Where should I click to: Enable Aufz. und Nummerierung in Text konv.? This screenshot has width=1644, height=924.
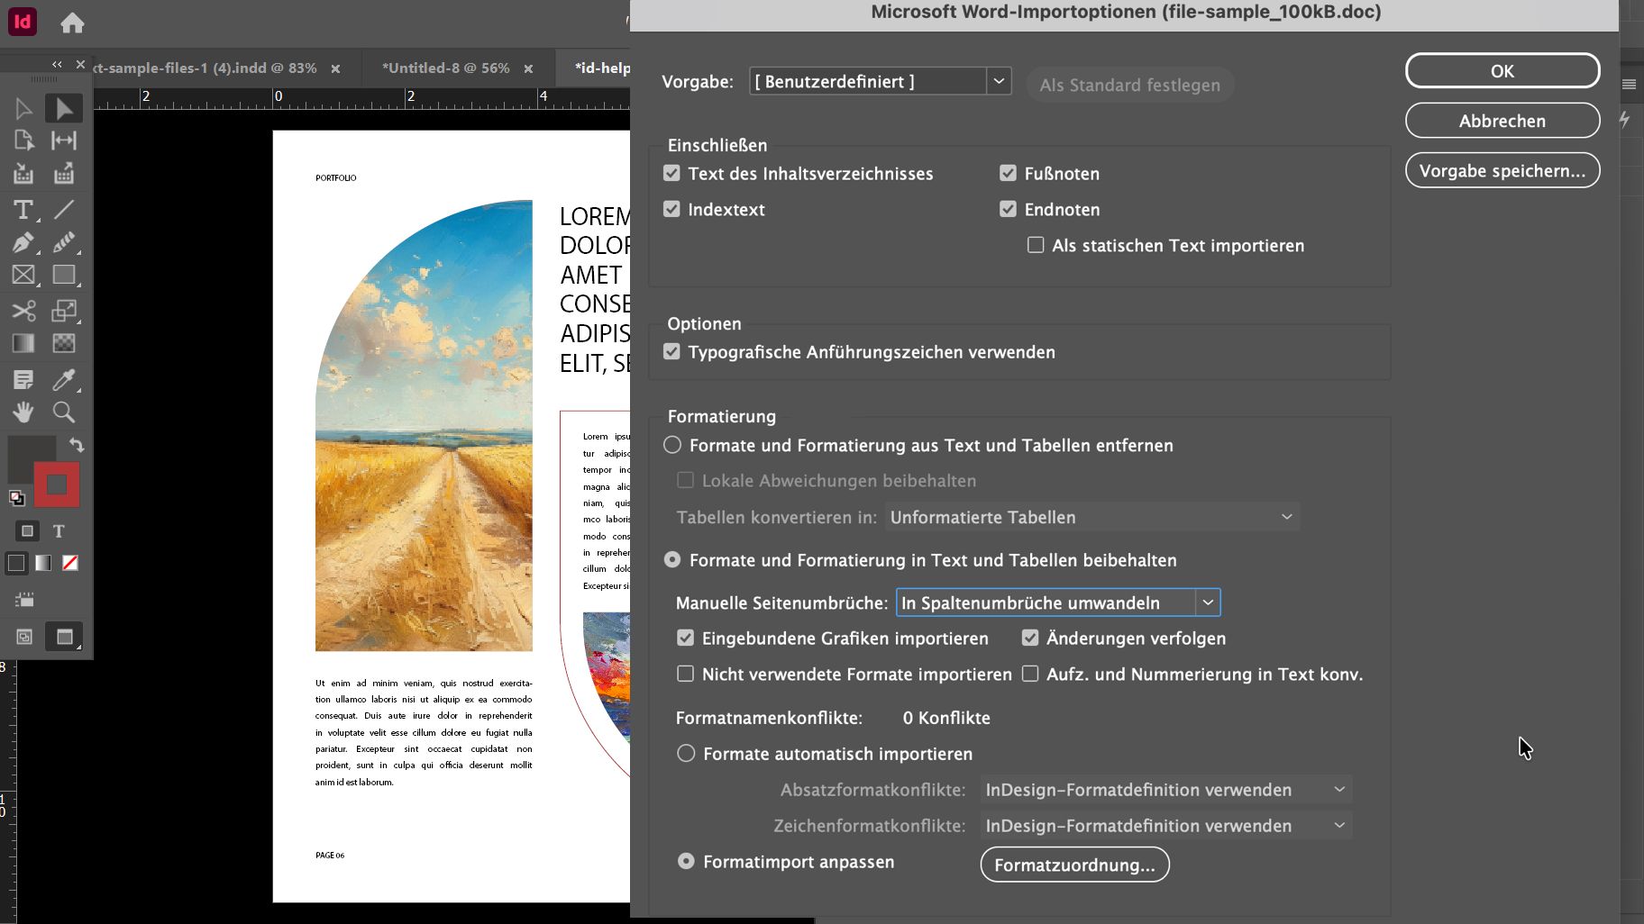point(1030,674)
